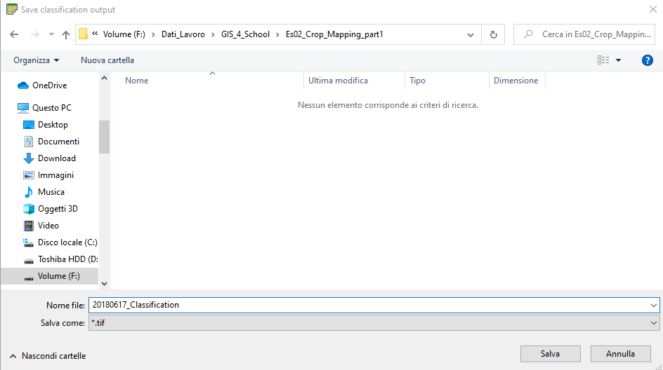Open view options dropdown arrow
This screenshot has width=663, height=370.
click(618, 60)
